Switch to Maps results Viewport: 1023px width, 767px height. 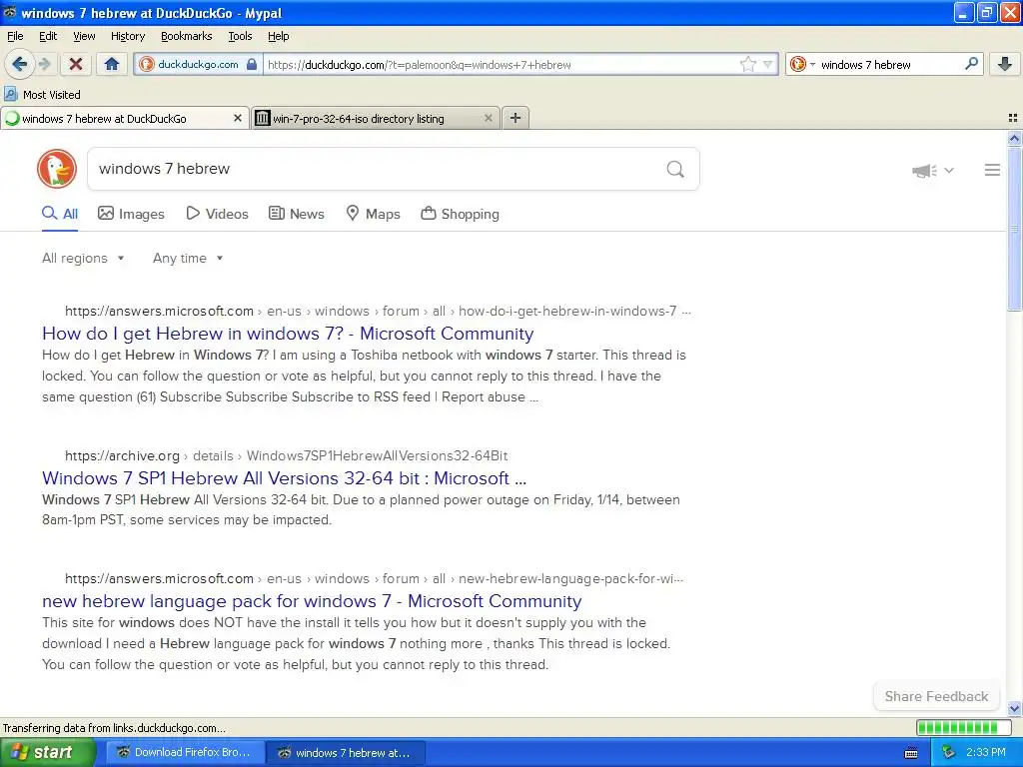pos(374,214)
